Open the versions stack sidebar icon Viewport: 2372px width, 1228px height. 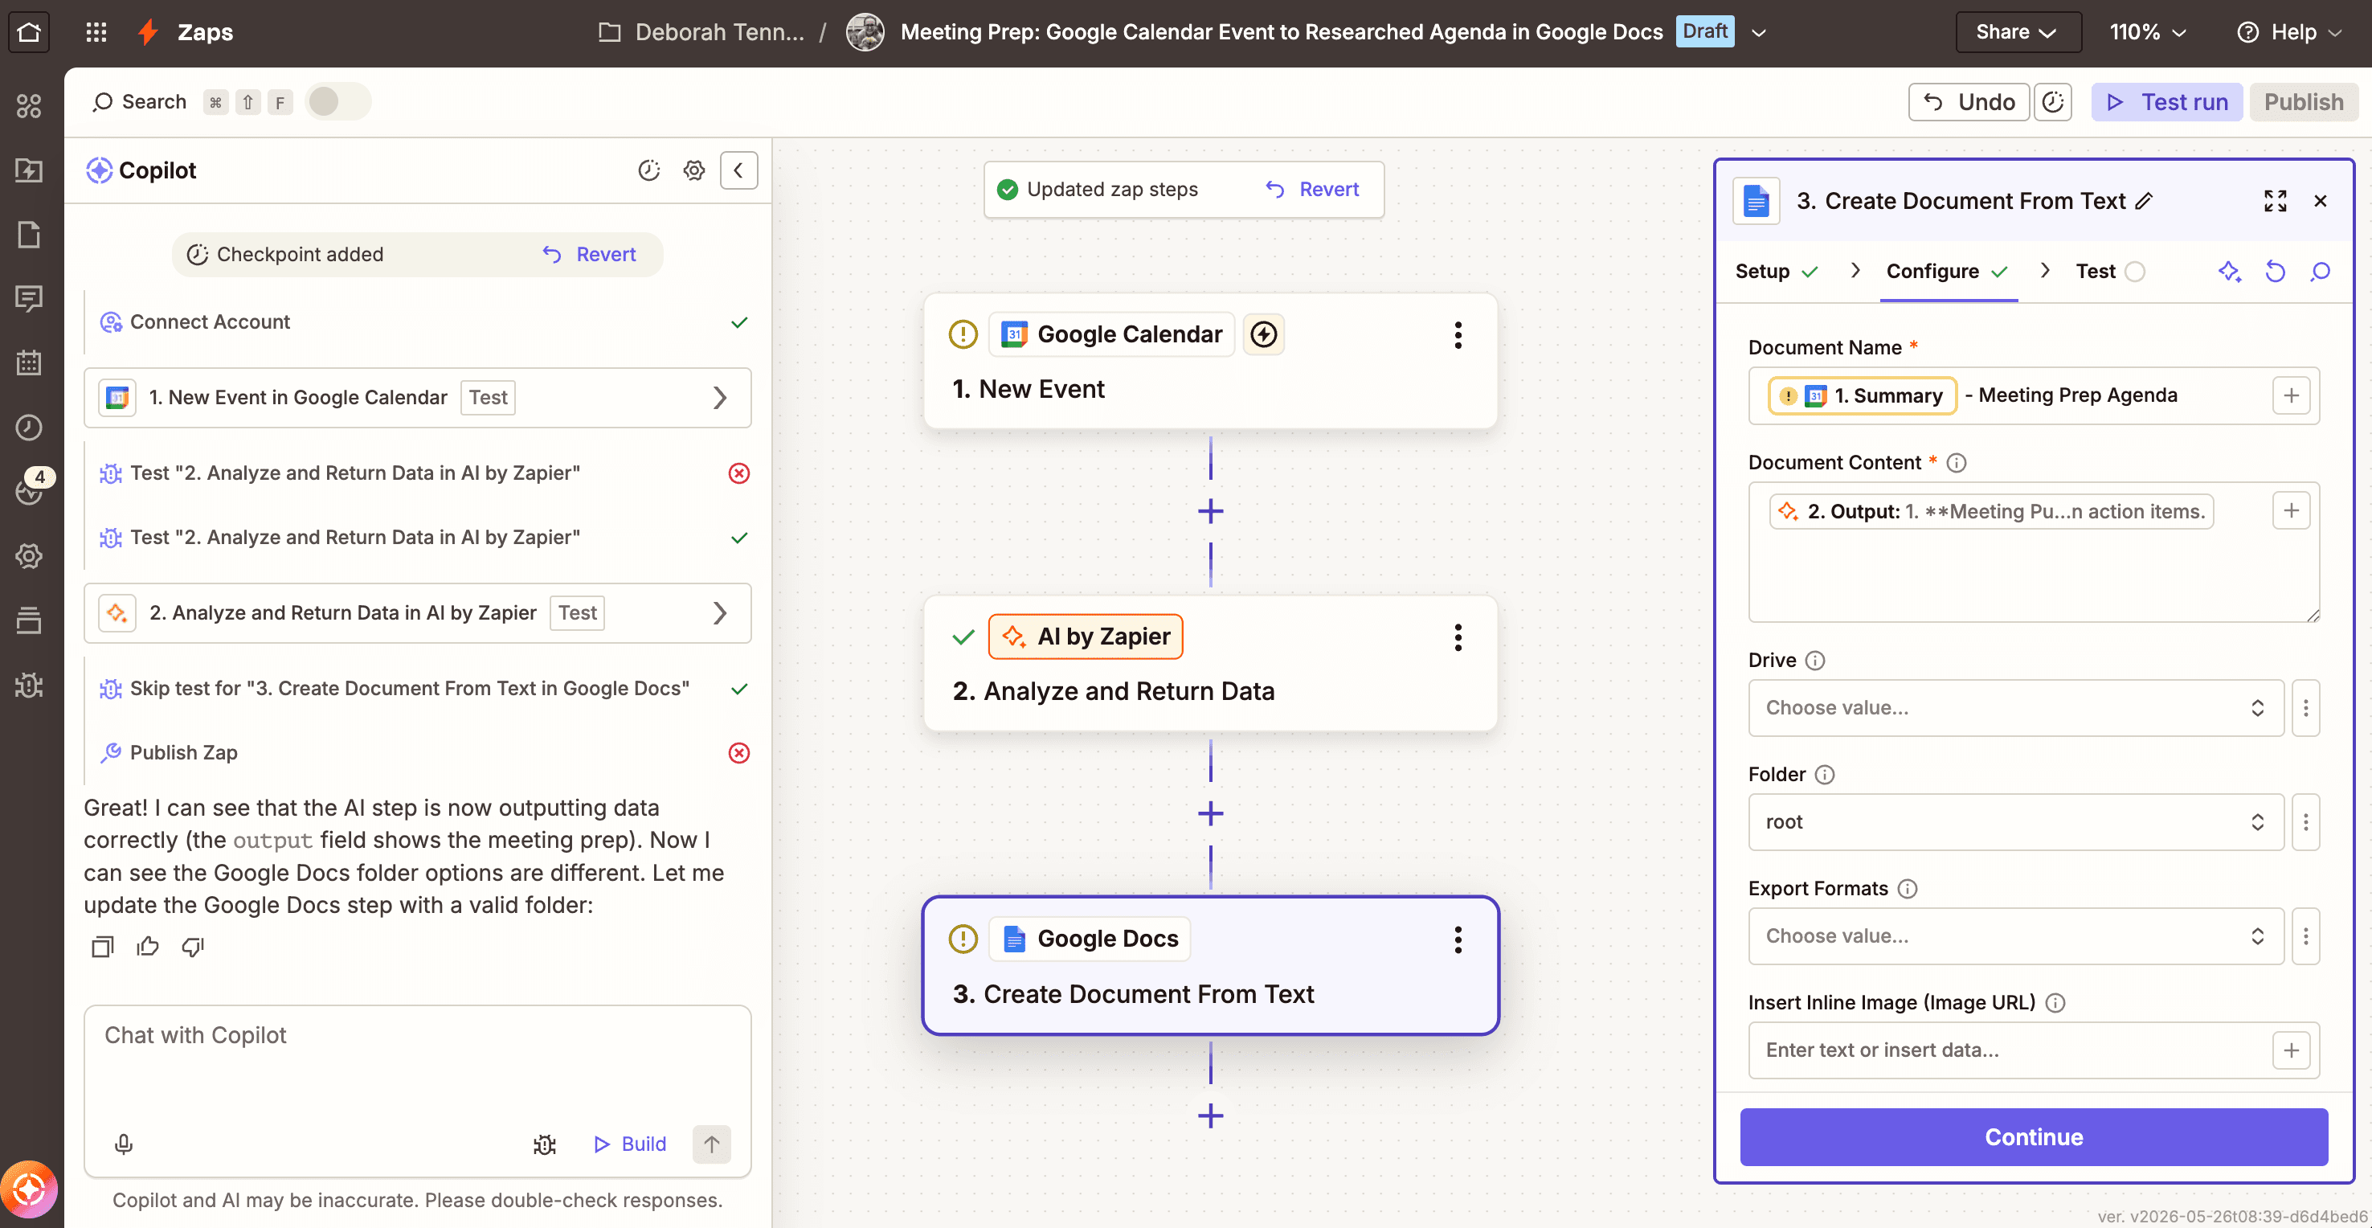pyautogui.click(x=29, y=620)
